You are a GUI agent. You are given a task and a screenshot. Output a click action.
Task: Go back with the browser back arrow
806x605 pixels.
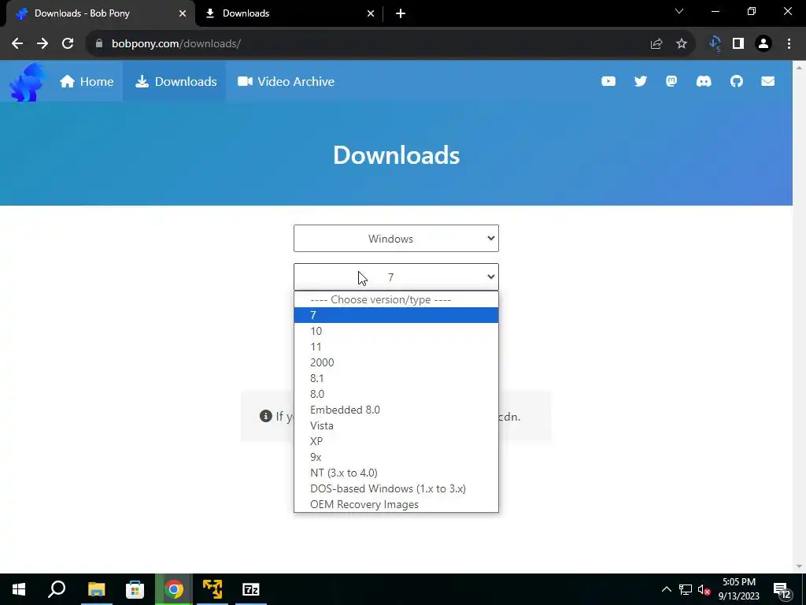[x=17, y=44]
